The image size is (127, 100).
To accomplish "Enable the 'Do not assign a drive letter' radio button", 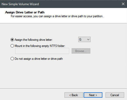I will click(12, 59).
